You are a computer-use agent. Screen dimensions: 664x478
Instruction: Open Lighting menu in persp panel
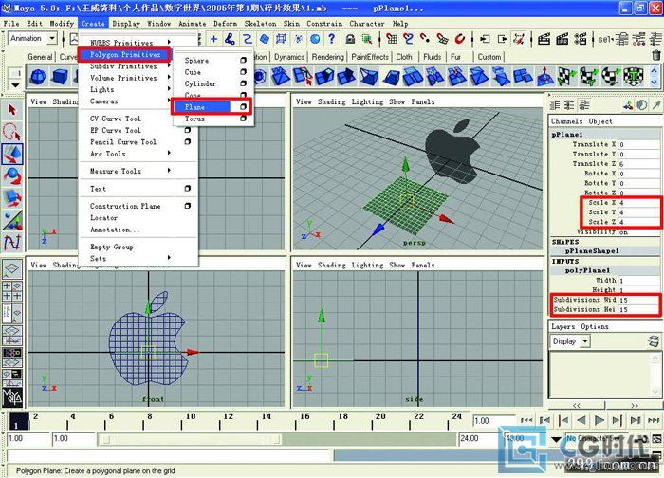click(x=367, y=101)
